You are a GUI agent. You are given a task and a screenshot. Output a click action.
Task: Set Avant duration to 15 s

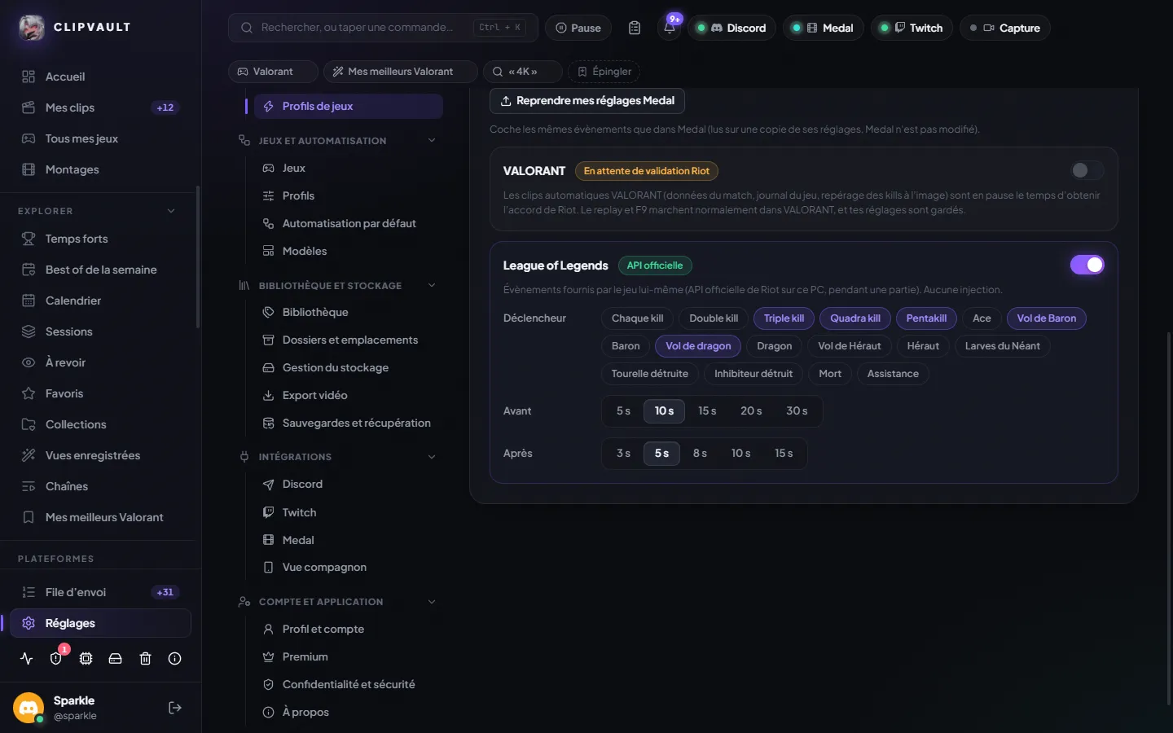tap(707, 411)
